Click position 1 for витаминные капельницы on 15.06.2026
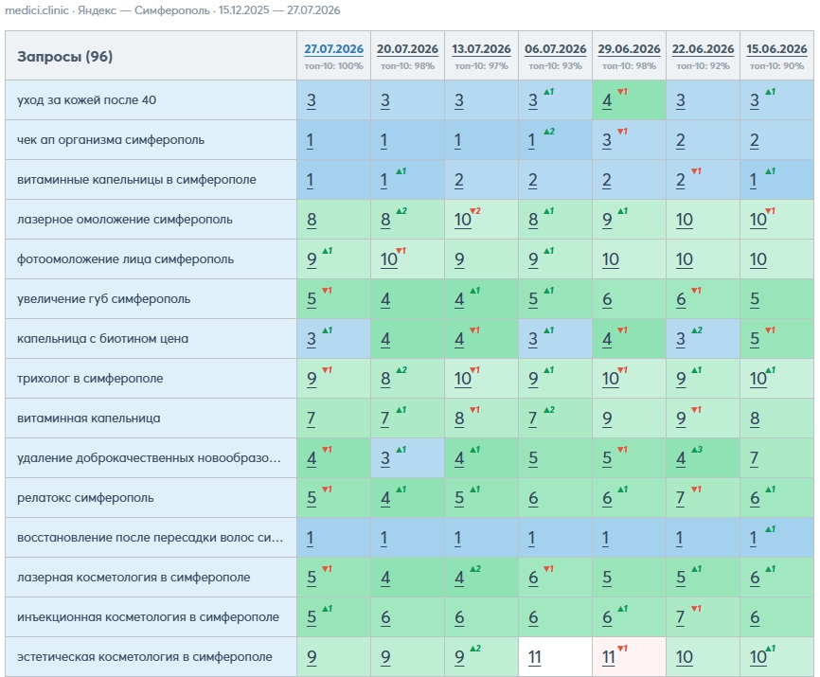This screenshot has height=677, width=820. (753, 180)
